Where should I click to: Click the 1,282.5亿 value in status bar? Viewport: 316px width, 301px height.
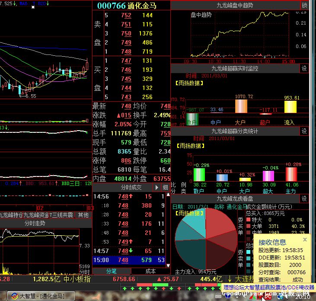tap(47, 279)
